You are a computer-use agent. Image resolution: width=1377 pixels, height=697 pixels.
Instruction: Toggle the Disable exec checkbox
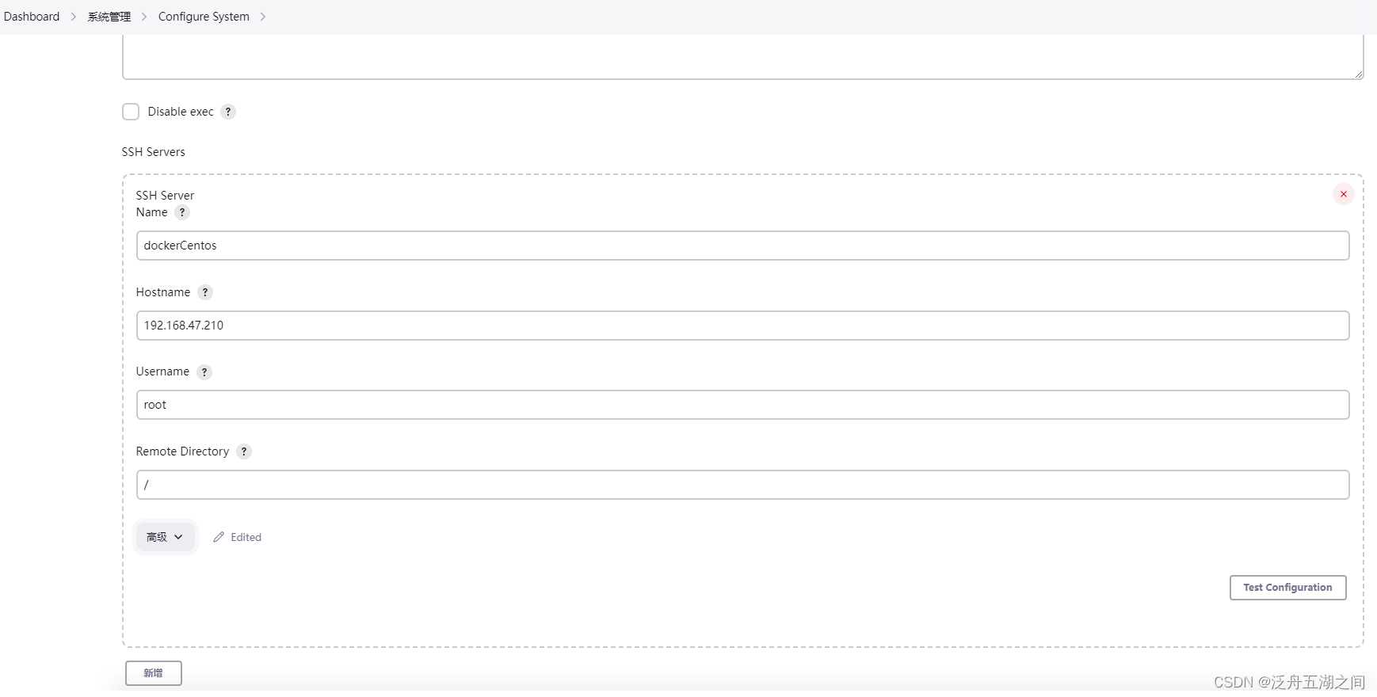[131, 112]
